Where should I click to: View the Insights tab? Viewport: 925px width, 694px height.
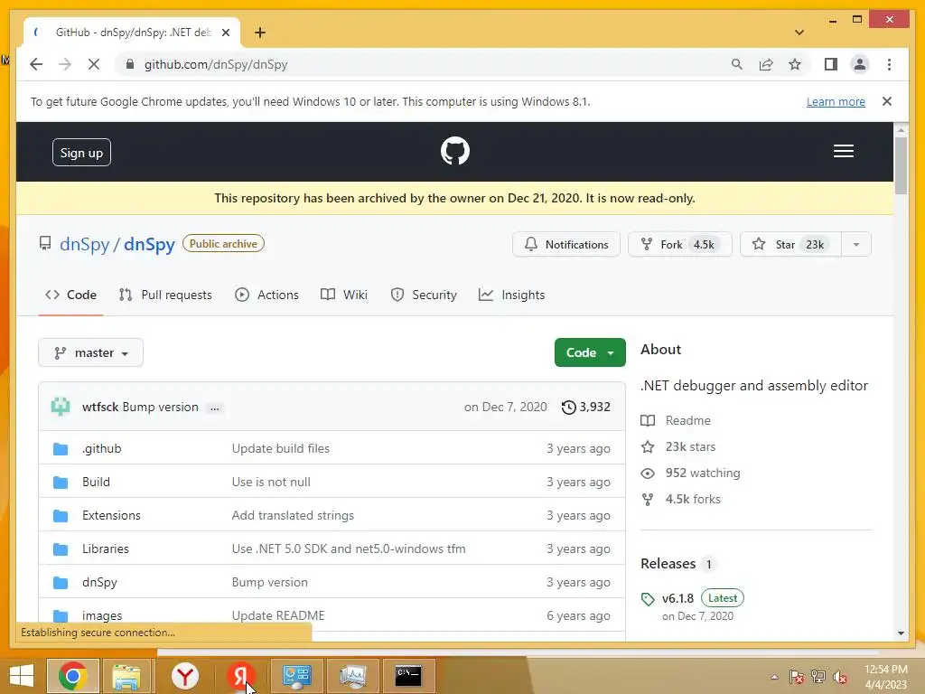tap(511, 295)
